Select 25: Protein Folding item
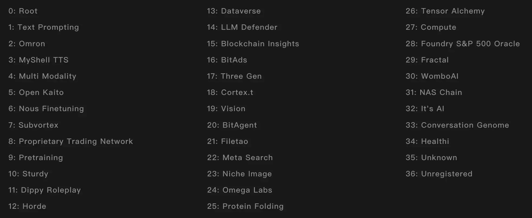Screen dimensions: 532x218 click(245, 206)
